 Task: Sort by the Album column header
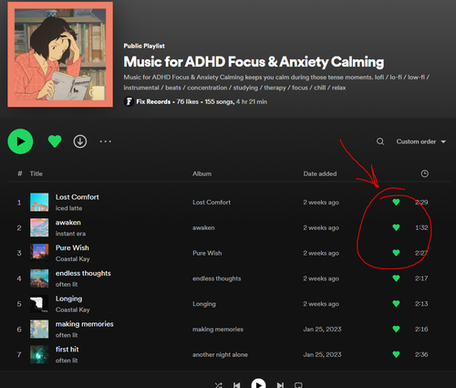[x=202, y=173]
